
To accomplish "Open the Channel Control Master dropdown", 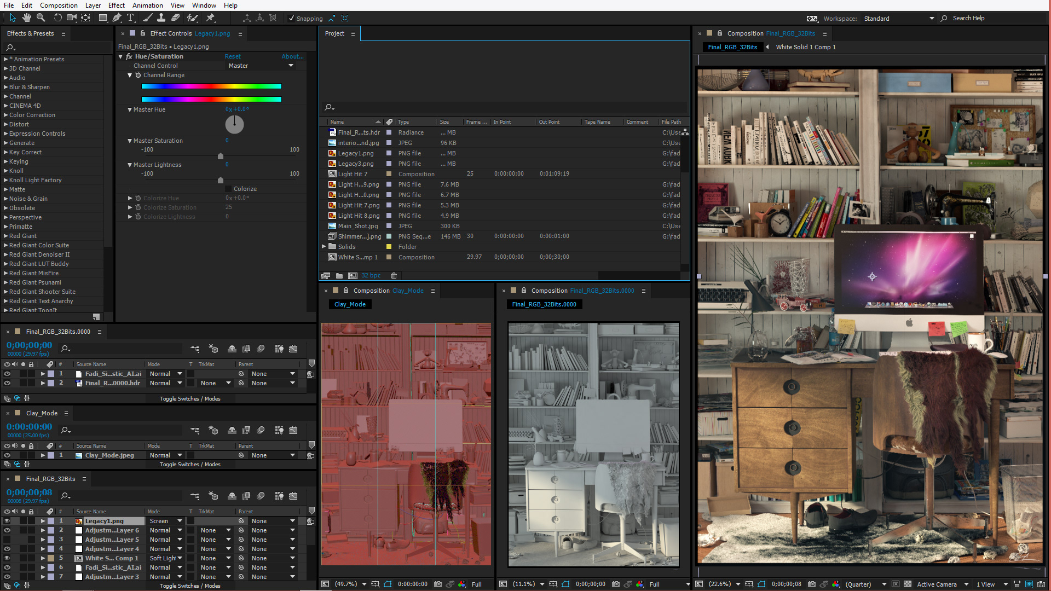I will point(261,66).
